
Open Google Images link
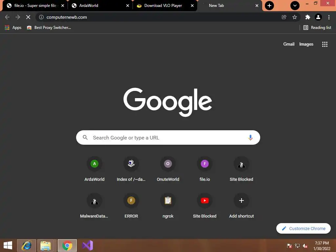pos(306,44)
